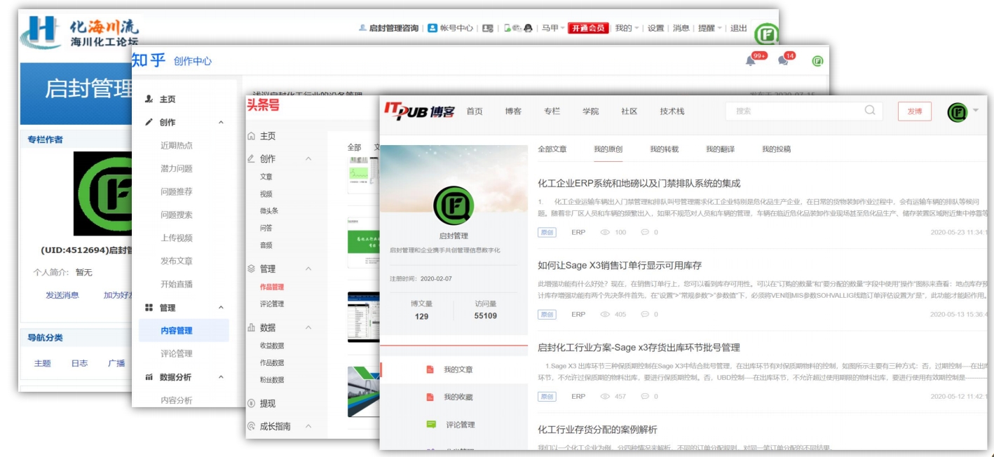
Task: Collapse the 成长指南 section in 头条号 sidebar
Action: click(x=308, y=426)
